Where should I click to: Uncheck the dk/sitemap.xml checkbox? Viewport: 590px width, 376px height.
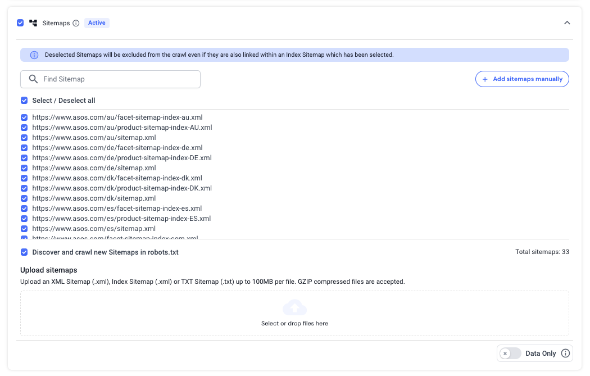pyautogui.click(x=24, y=198)
